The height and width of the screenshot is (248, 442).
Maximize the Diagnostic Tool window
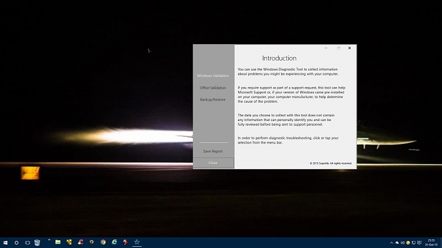click(338, 48)
